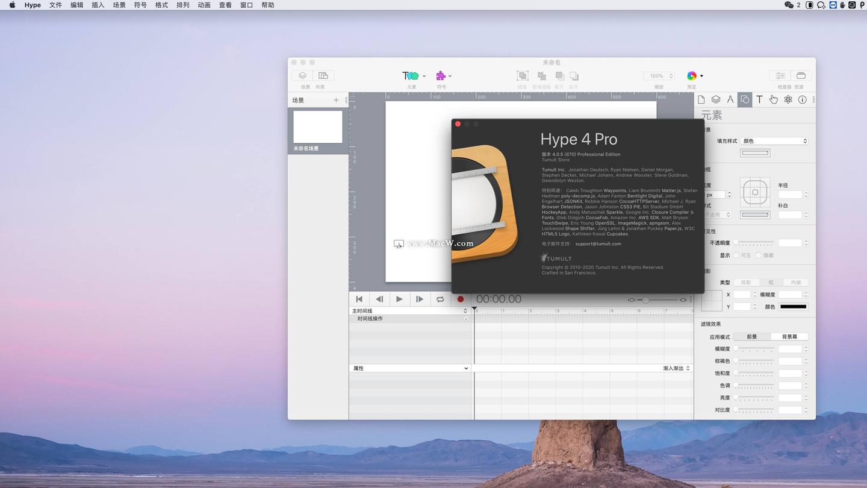The height and width of the screenshot is (488, 867).
Task: Click the Ungroup toolbar icon
Action: tap(542, 76)
